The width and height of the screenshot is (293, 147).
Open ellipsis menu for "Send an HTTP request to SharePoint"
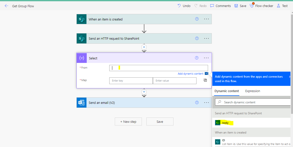point(206,38)
